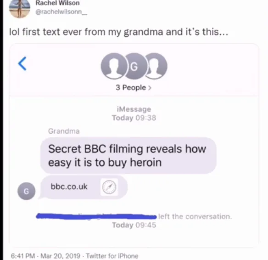The height and width of the screenshot is (260, 268).
Task: Open the bbc.co.uk link preview
Action: click(x=84, y=187)
